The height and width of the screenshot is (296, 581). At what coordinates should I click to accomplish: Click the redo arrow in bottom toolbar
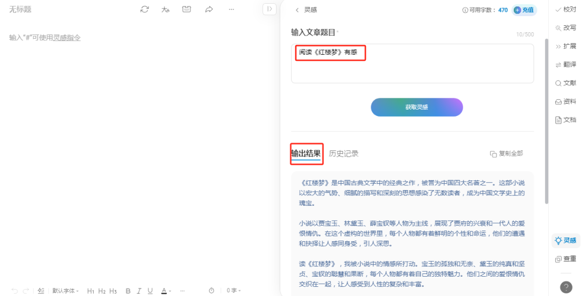(x=26, y=291)
